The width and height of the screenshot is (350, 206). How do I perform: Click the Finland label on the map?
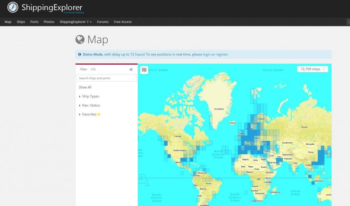point(261,119)
